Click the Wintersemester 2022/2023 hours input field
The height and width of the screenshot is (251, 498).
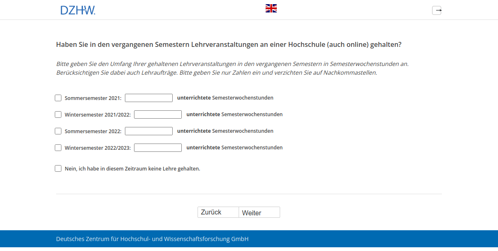click(x=158, y=147)
